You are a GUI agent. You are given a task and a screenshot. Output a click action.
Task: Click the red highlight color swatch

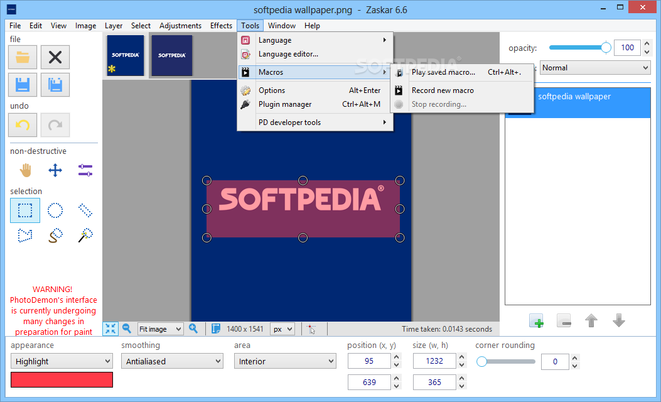pos(62,379)
